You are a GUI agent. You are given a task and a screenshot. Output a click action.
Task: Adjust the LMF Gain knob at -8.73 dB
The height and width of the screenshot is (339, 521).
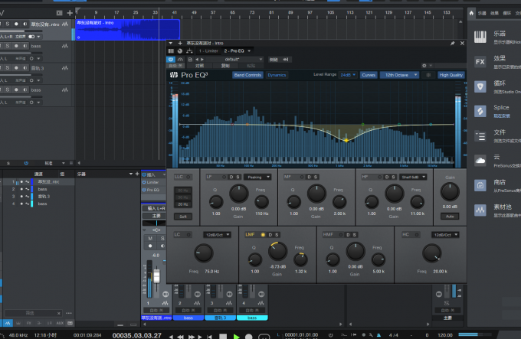click(x=277, y=251)
